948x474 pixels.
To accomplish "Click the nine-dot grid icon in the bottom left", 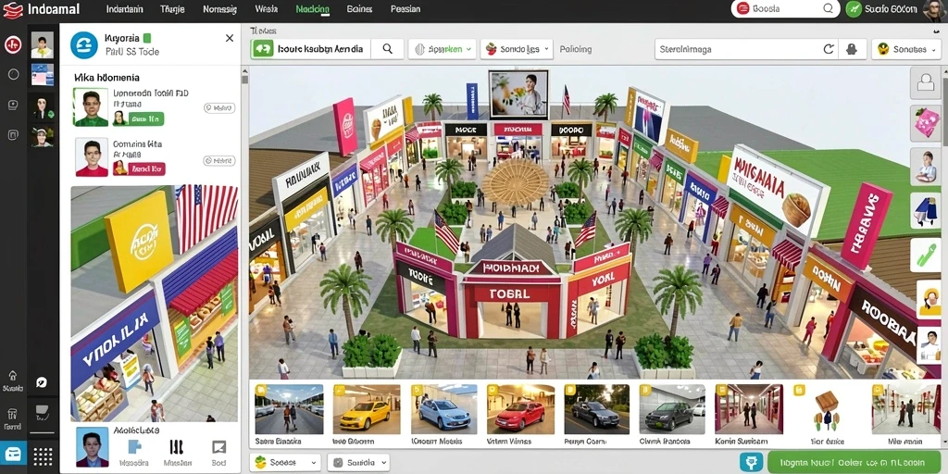I will point(43,455).
